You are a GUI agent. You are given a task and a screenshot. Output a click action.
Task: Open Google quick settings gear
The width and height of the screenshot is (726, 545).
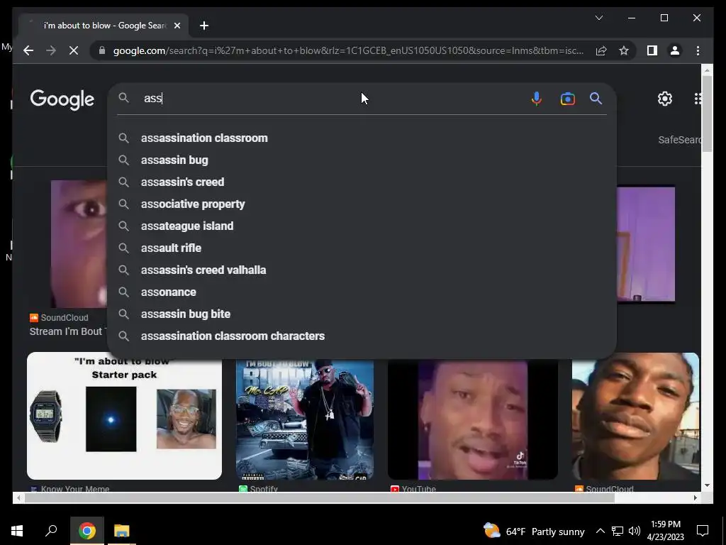coord(665,99)
